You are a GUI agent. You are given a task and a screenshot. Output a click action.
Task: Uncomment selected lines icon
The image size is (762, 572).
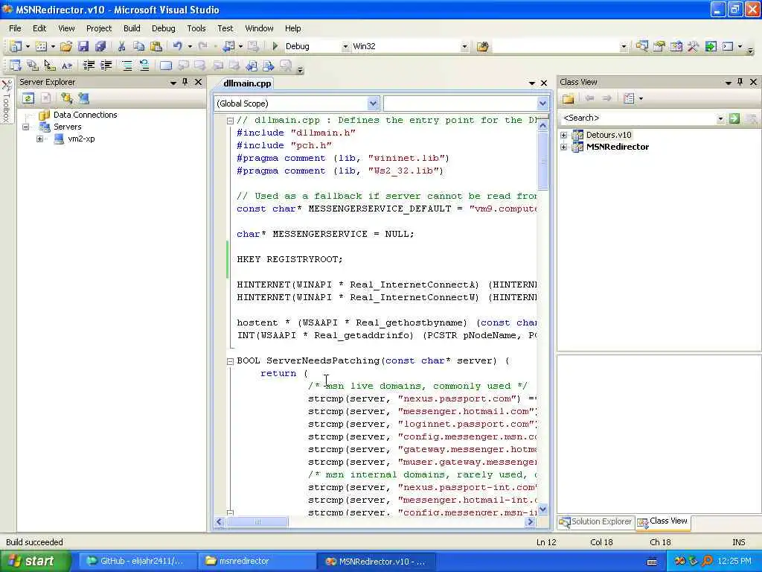point(144,66)
